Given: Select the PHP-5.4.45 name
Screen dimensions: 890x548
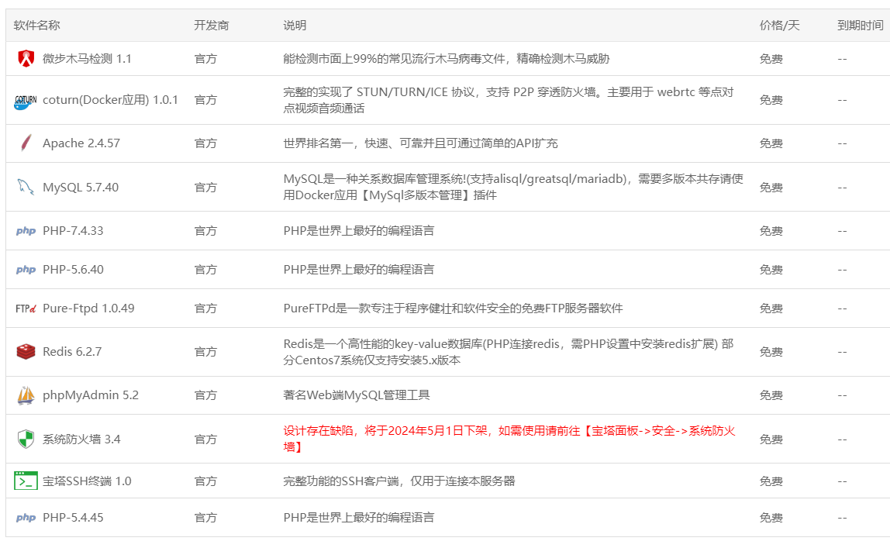Looking at the screenshot, I should 73,517.
